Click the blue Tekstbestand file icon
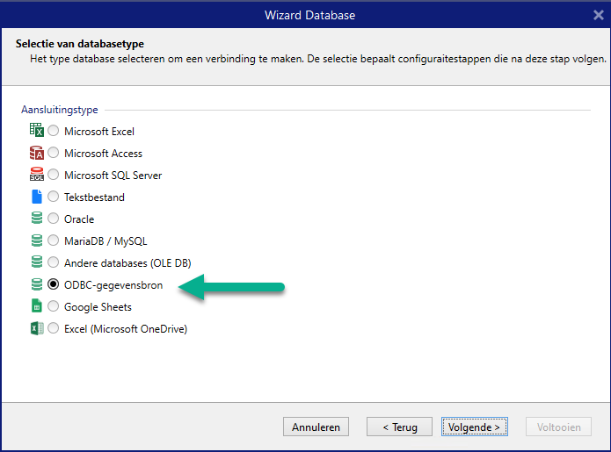 tap(37, 197)
